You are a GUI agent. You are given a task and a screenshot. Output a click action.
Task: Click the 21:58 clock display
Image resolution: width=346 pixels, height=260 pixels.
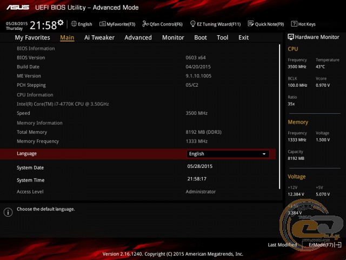click(x=43, y=25)
